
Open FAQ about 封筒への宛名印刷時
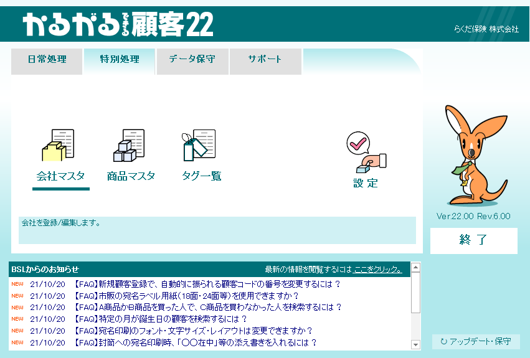[x=195, y=342]
